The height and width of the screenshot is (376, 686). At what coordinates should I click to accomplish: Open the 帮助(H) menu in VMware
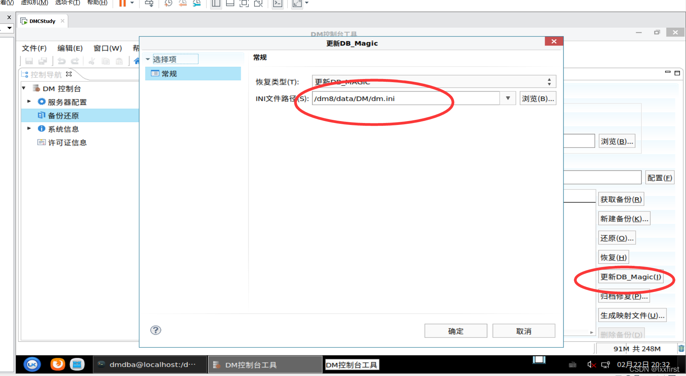(97, 3)
